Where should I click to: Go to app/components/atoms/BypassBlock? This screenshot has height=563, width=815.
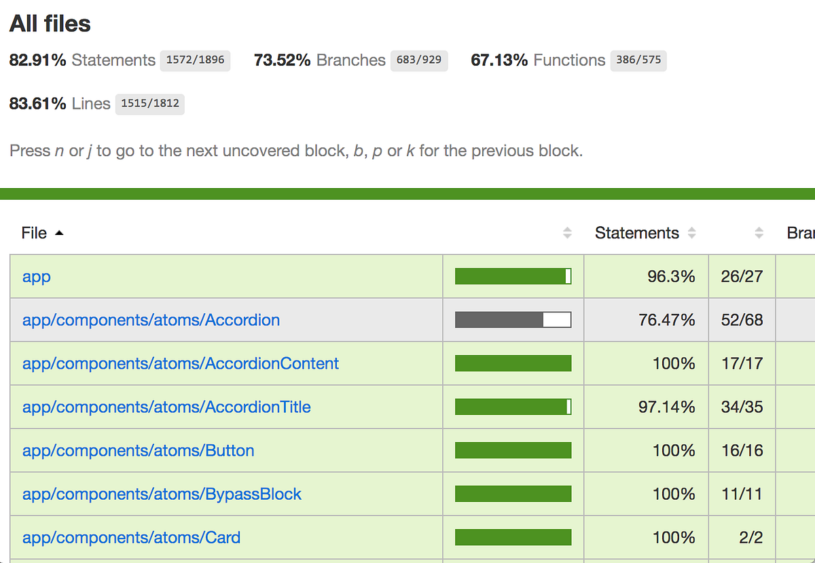click(x=162, y=494)
